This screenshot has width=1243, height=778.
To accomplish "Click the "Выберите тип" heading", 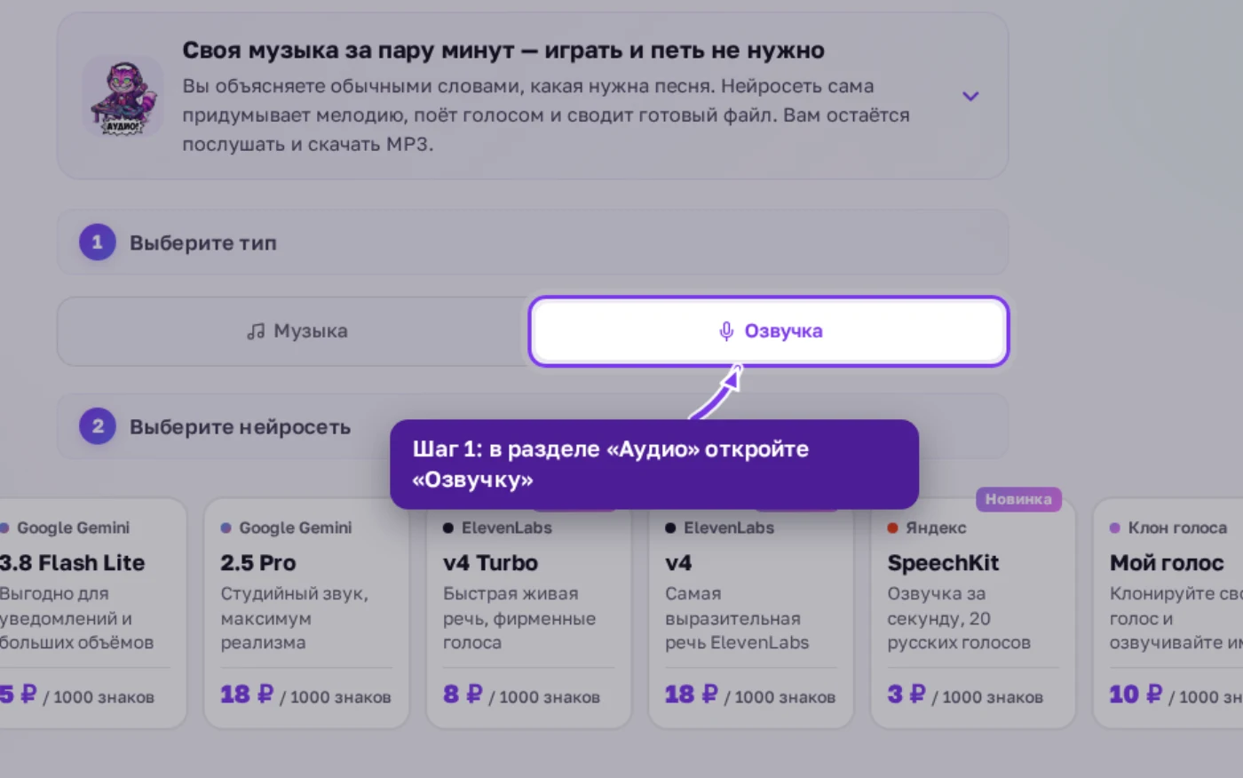I will point(203,242).
